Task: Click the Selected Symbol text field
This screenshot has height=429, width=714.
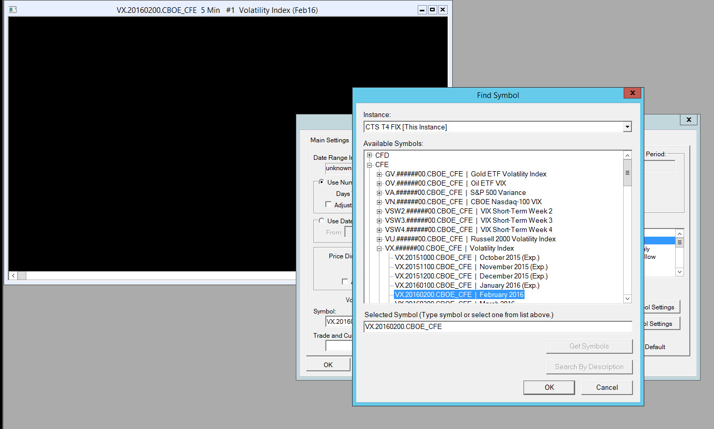Action: (498, 326)
